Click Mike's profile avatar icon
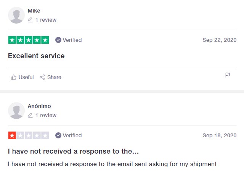244x173 pixels. tap(16, 15)
